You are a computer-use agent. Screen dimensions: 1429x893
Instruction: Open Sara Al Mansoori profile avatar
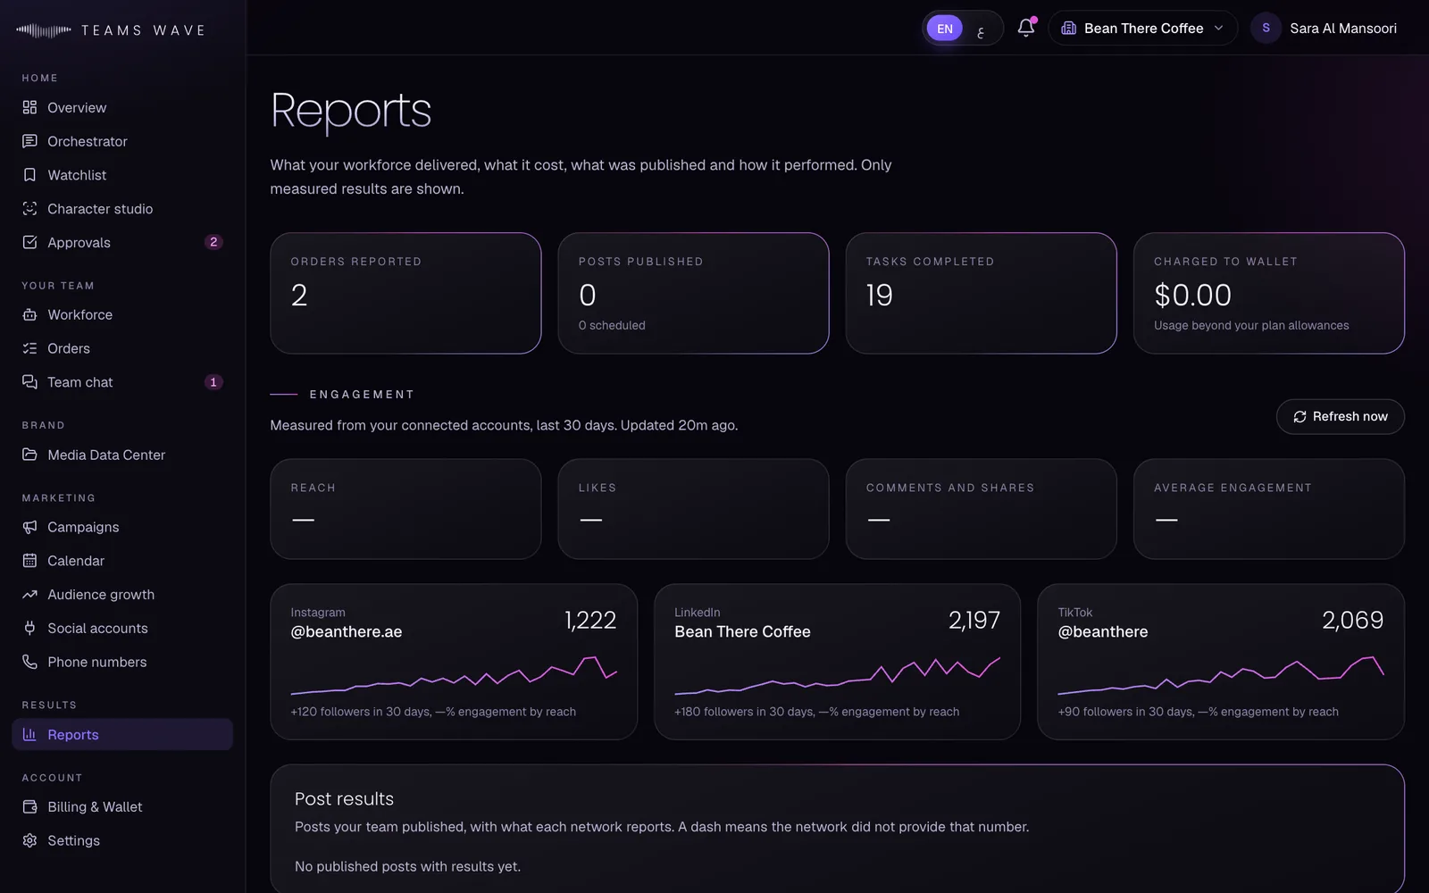(x=1266, y=28)
